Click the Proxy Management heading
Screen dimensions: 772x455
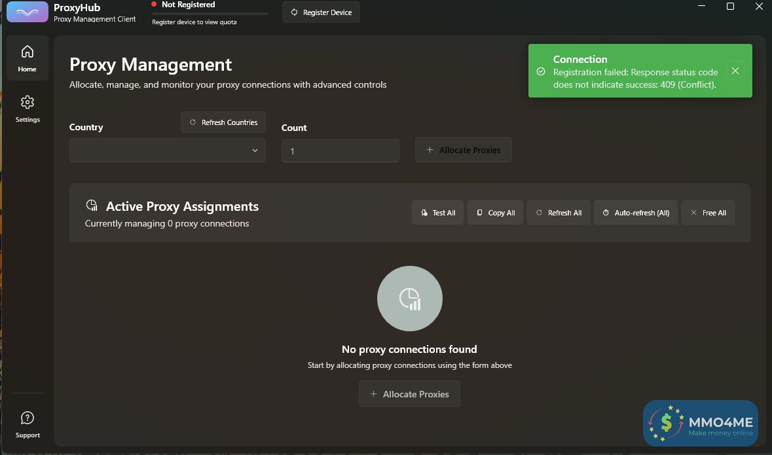[x=151, y=65]
